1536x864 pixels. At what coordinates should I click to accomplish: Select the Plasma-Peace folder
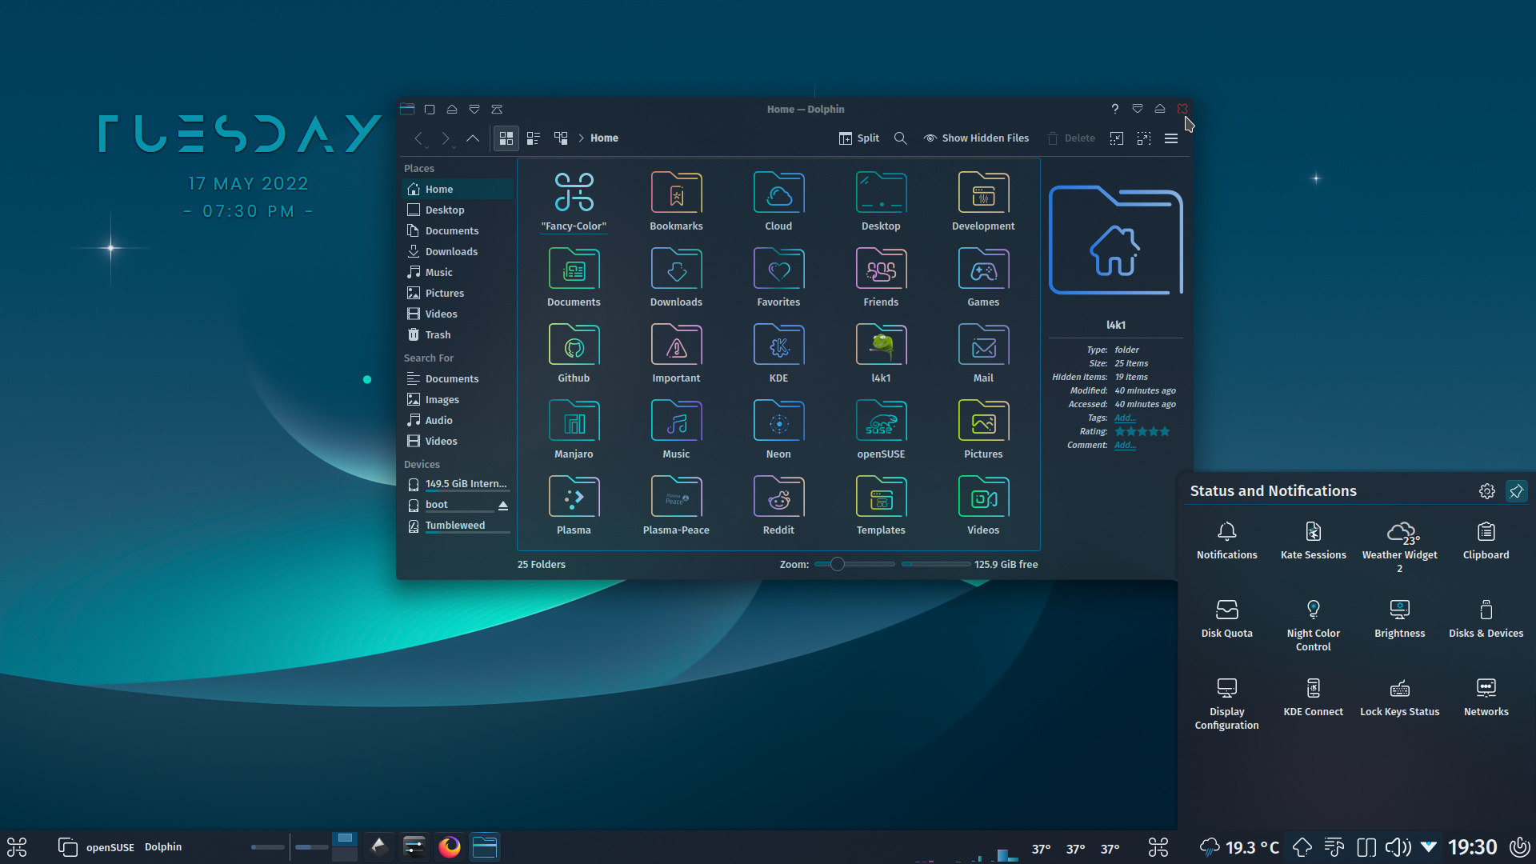click(x=676, y=505)
